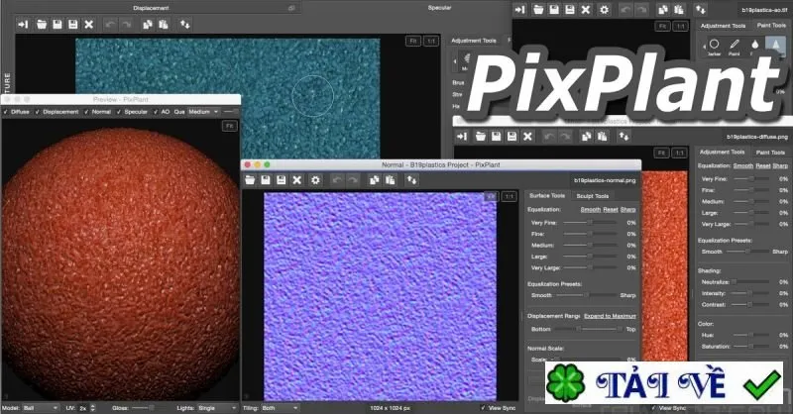Click the UV stepper arrows

pyautogui.click(x=92, y=408)
